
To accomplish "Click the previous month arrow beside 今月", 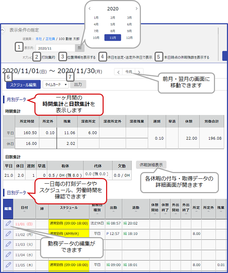I will pos(118,72).
